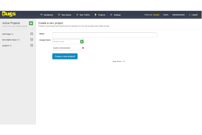The height and width of the screenshot is (135, 202).
Task: Click the Logout icon
Action: pos(190,15)
